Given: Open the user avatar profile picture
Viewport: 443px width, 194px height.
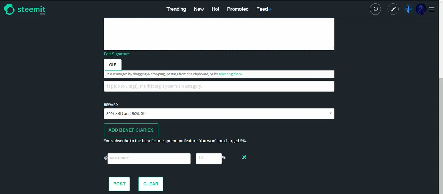Looking at the screenshot, I should point(421,9).
